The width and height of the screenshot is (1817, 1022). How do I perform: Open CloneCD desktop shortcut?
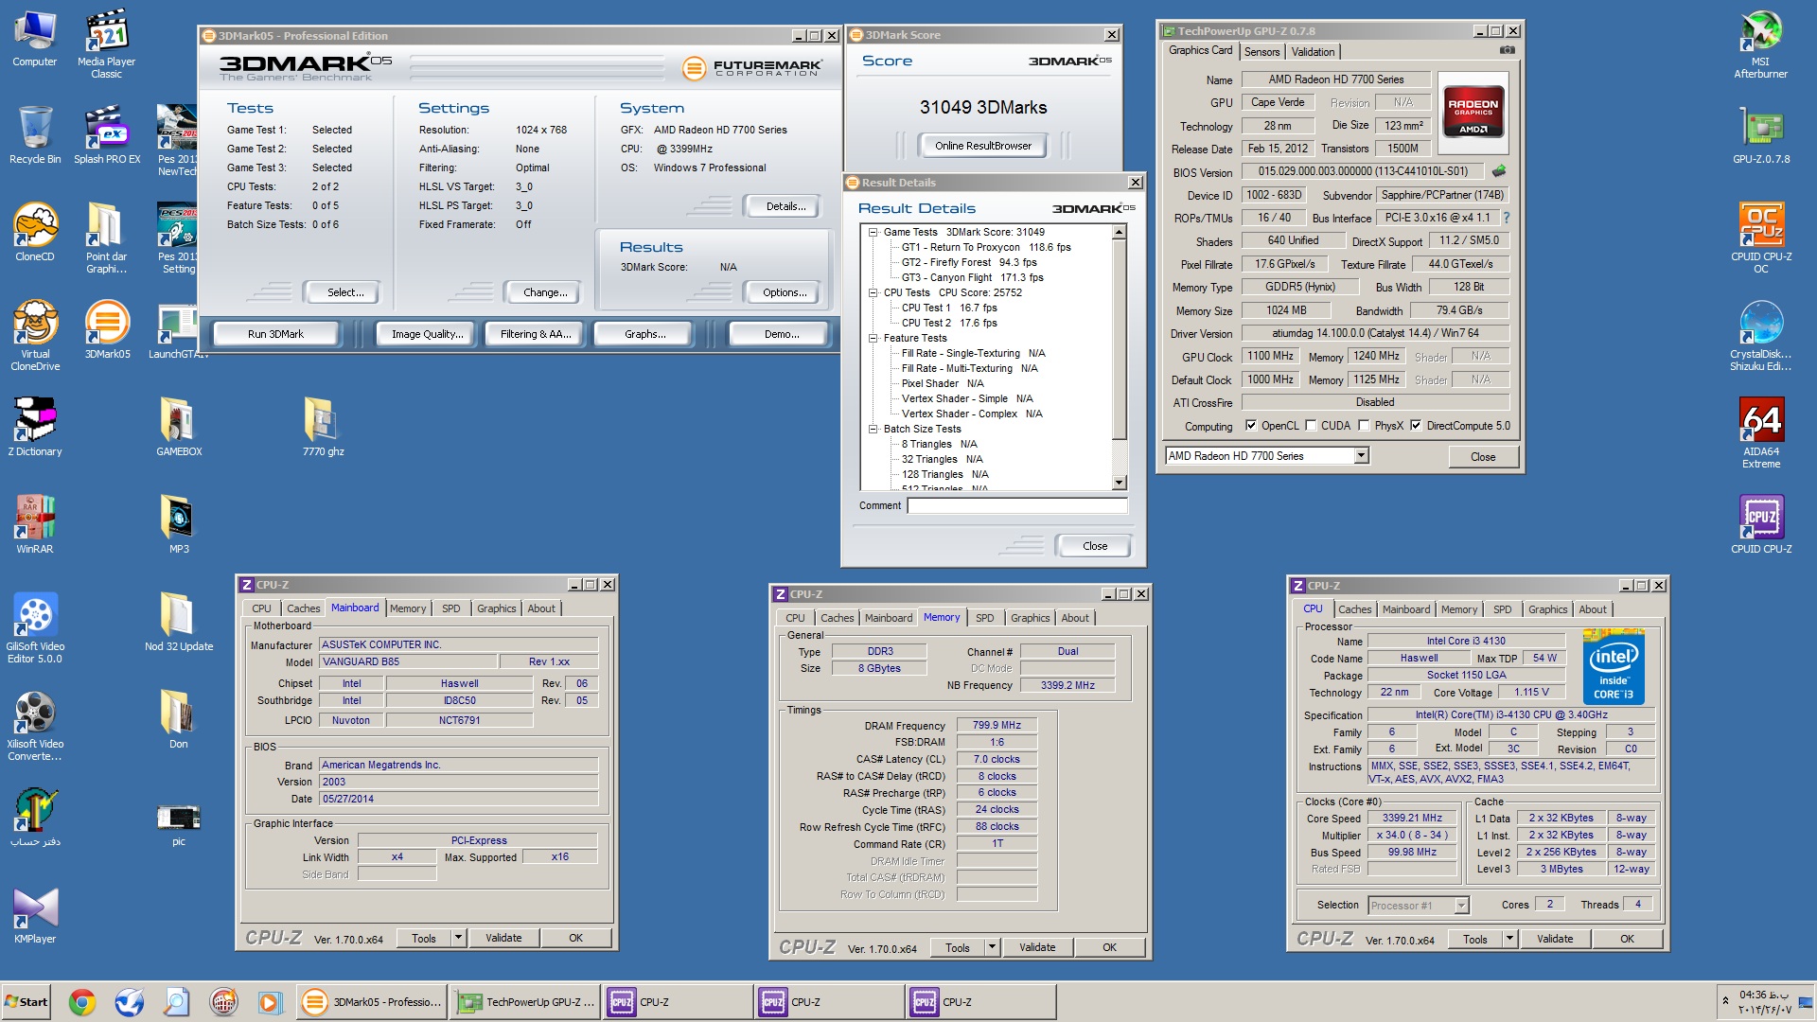(35, 233)
